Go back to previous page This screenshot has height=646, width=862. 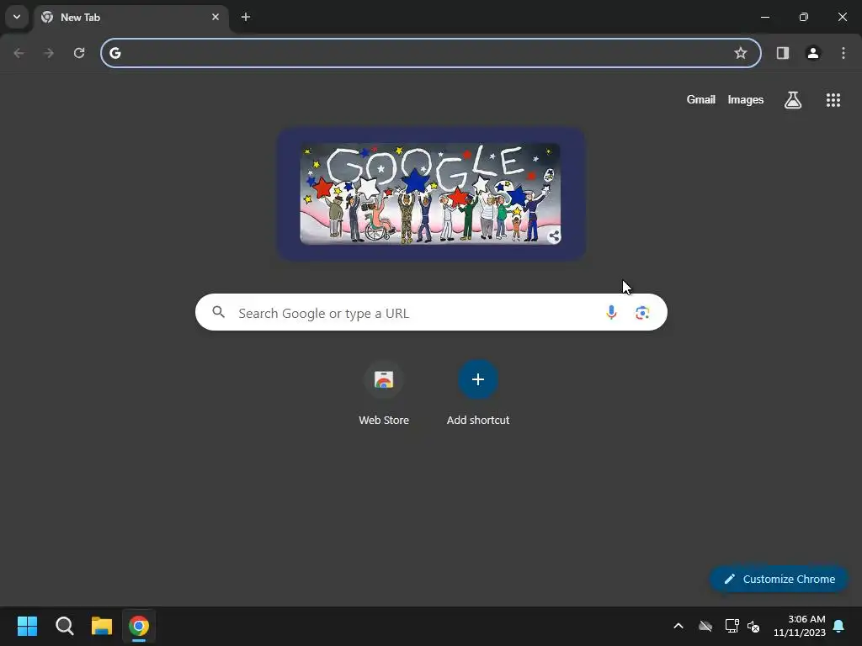19,53
